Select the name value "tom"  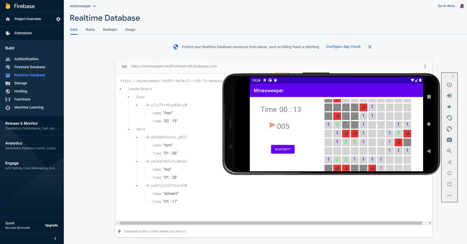point(168,145)
